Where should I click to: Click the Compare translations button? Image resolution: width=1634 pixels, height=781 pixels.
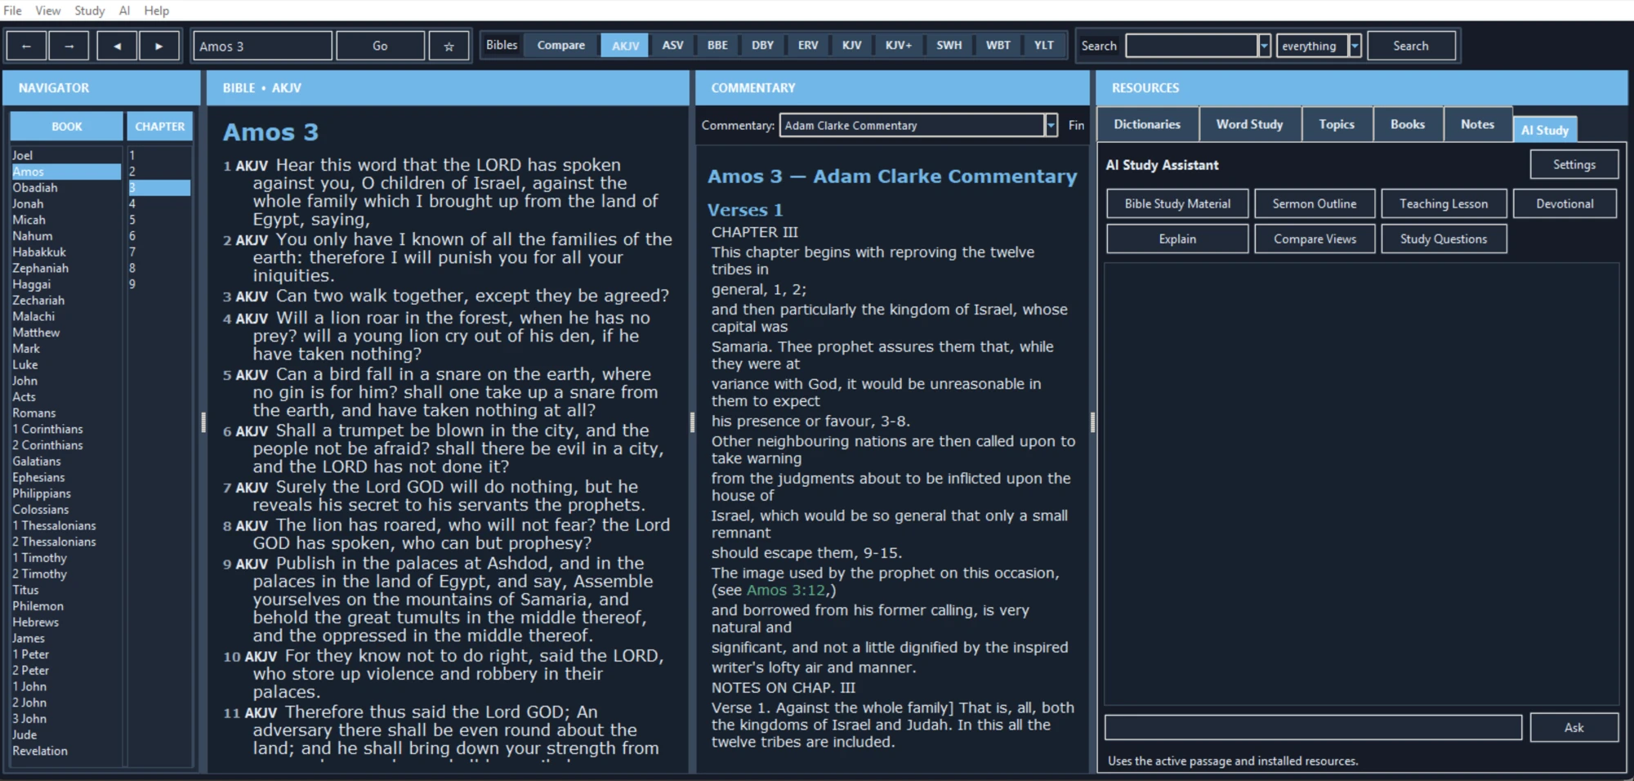tap(561, 45)
